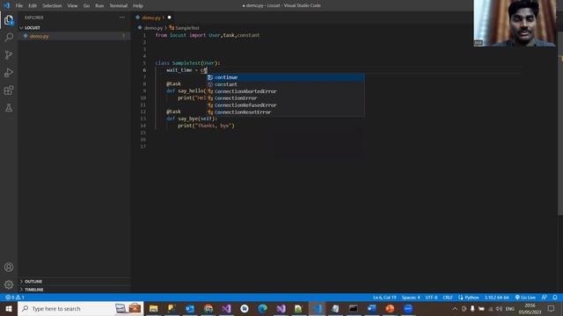
Task: Click SampleTest in the breadcrumb
Action: point(187,28)
